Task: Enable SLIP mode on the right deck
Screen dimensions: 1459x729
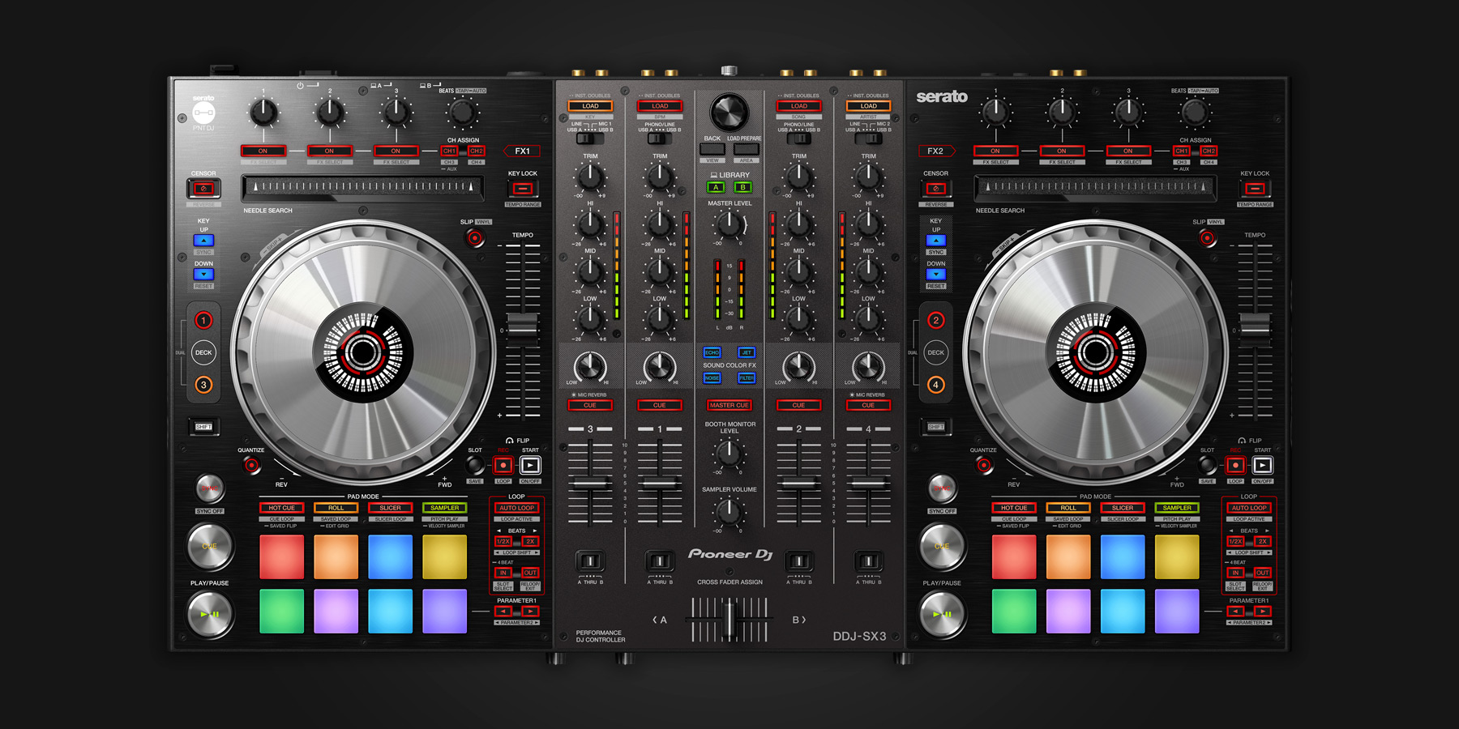Action: click(1207, 237)
